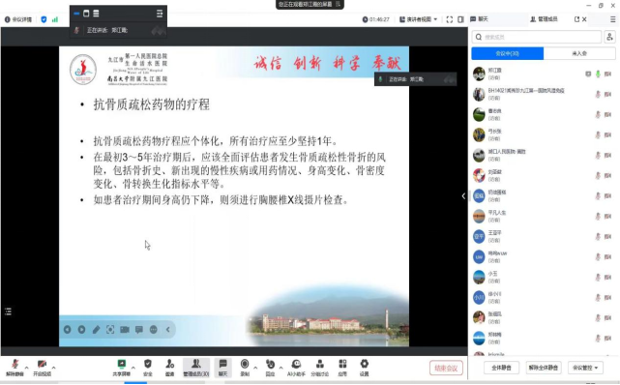This screenshot has height=385, width=620.
Task: Select slide pen annotation tool
Action: tap(96, 329)
